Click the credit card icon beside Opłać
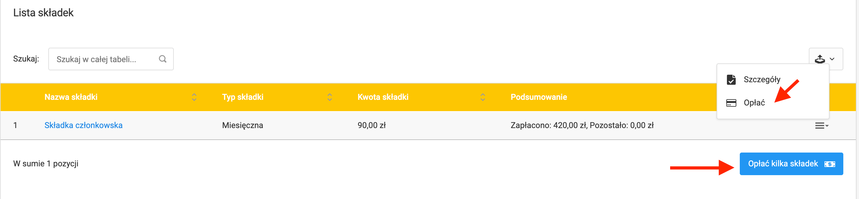 (731, 103)
